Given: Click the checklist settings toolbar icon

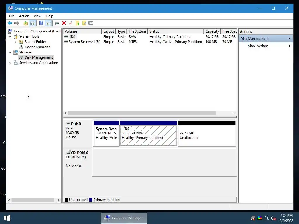Looking at the screenshot, I should 91,23.
